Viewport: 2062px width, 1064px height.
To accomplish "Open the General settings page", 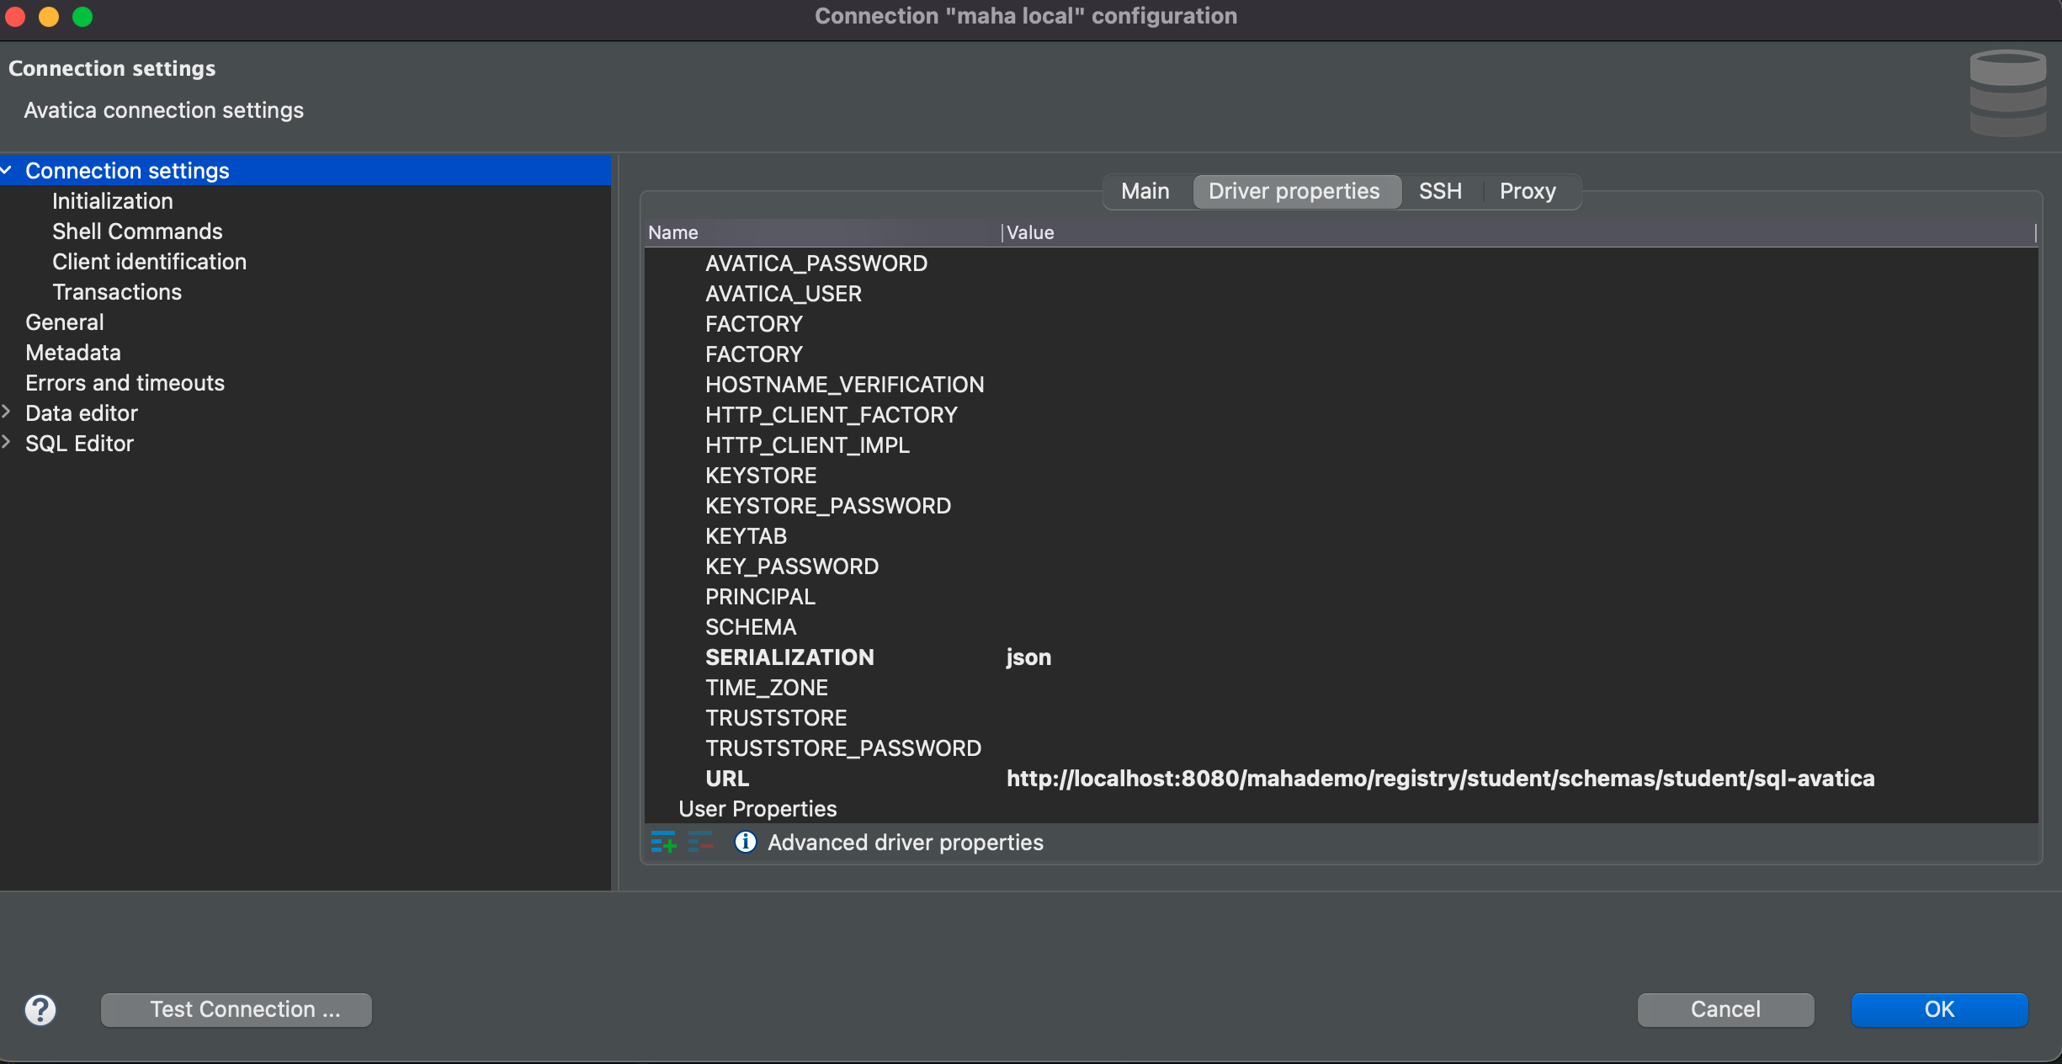I will point(65,322).
